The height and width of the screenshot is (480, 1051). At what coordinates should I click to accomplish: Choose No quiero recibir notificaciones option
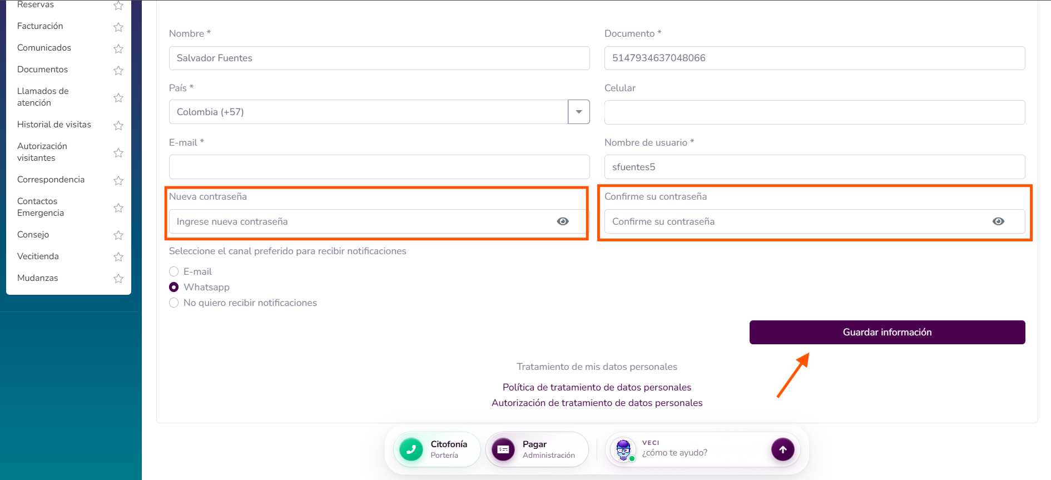pos(174,303)
